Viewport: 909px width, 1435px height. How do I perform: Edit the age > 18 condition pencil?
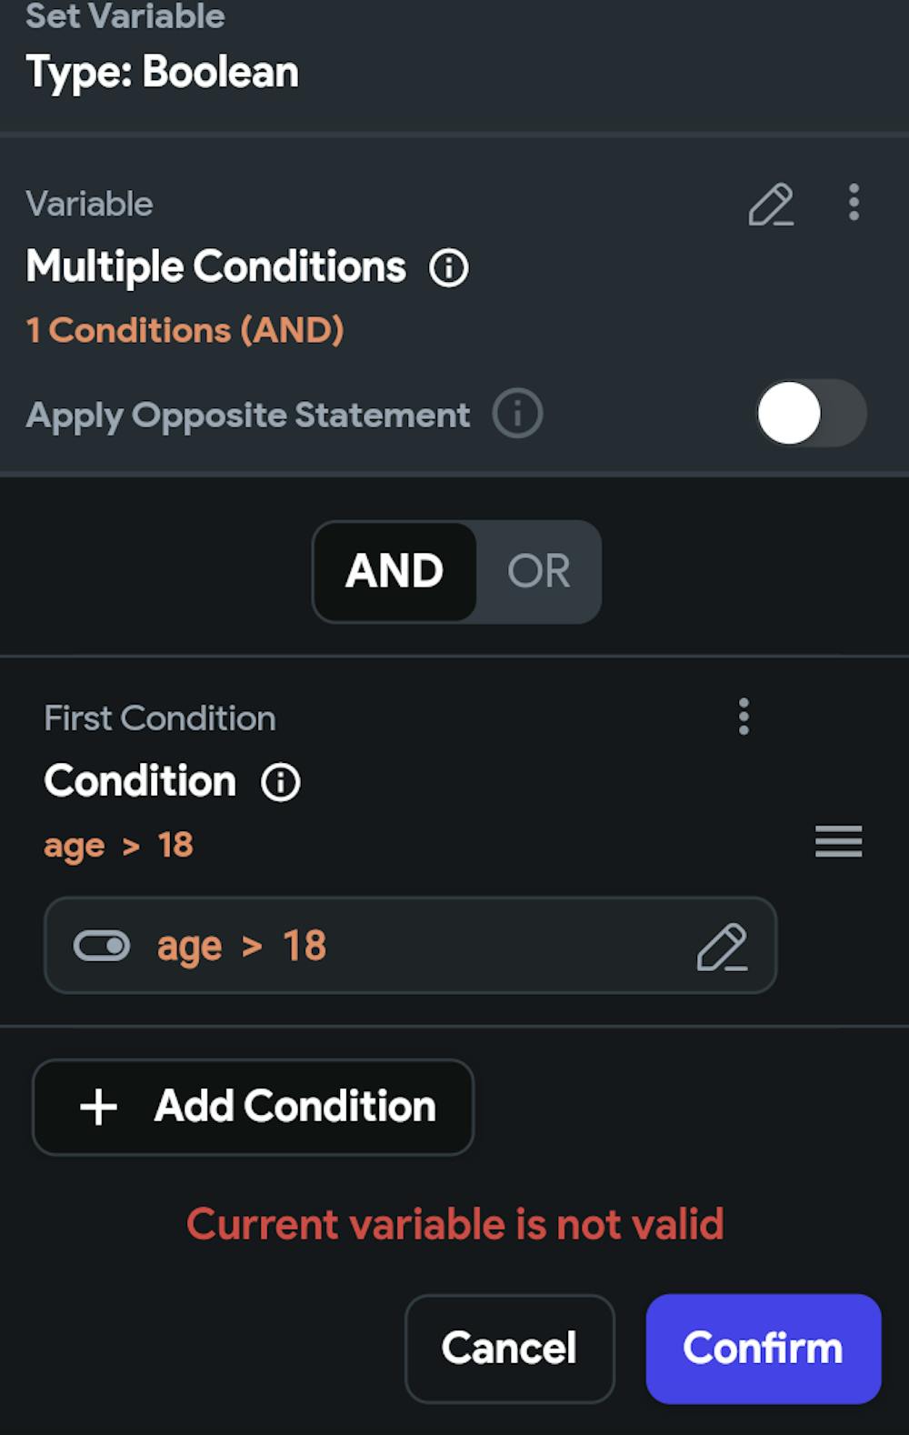[722, 947]
